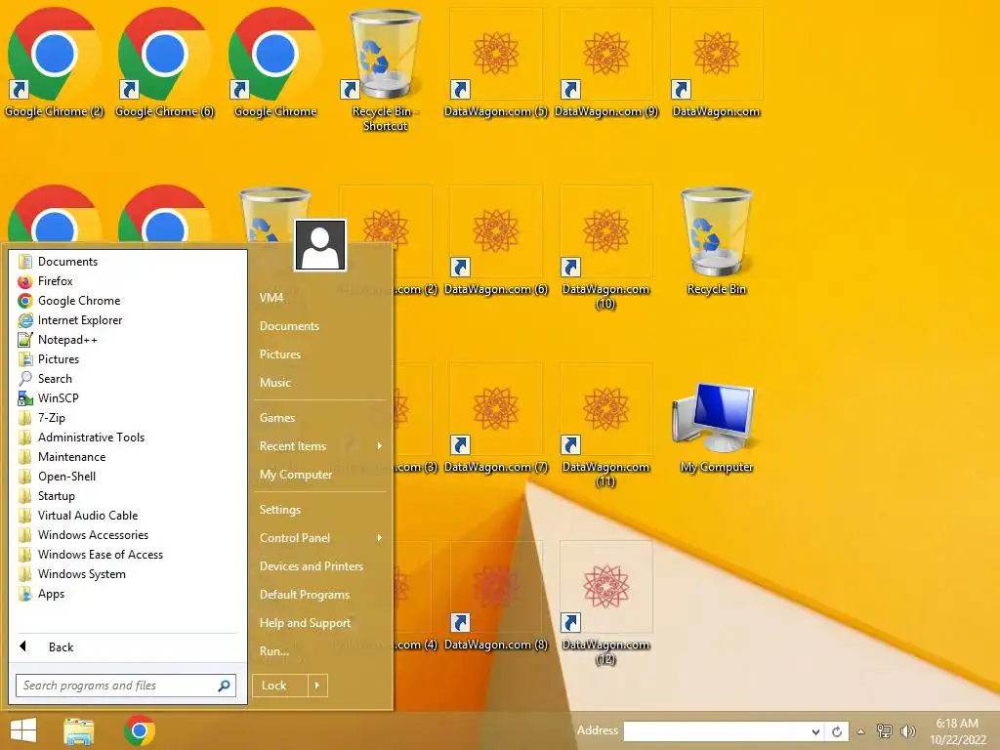The height and width of the screenshot is (750, 1000).
Task: Open Devices and Printers
Action: pos(312,566)
